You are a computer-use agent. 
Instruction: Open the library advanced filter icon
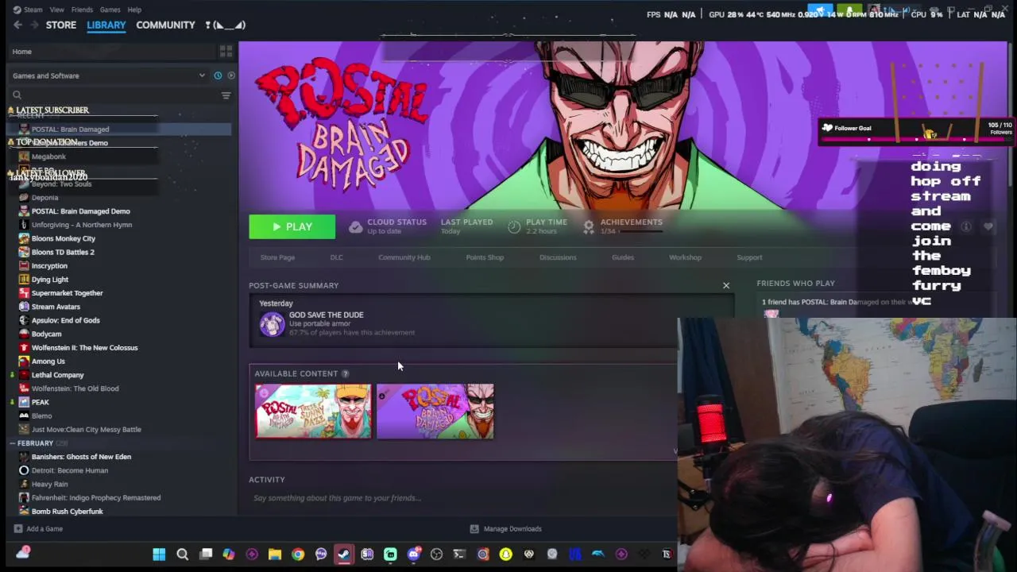pos(226,95)
